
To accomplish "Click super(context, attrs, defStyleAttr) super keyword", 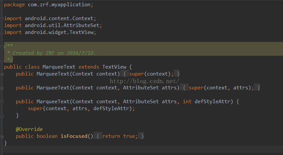I will click(x=35, y=108).
